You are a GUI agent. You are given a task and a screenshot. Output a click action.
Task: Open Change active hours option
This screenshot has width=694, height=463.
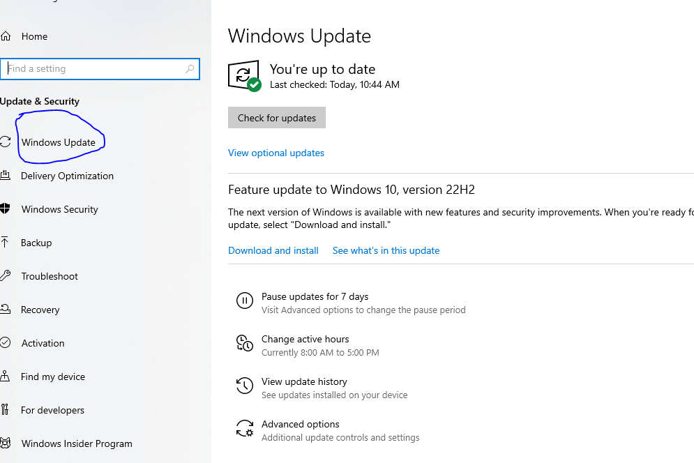pos(305,339)
